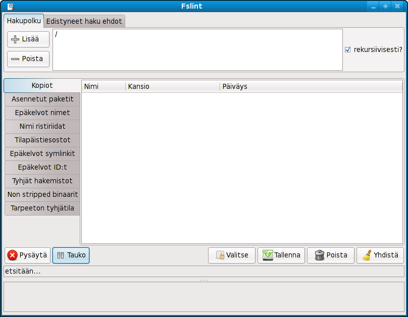Click the Päiväys column header

point(311,87)
